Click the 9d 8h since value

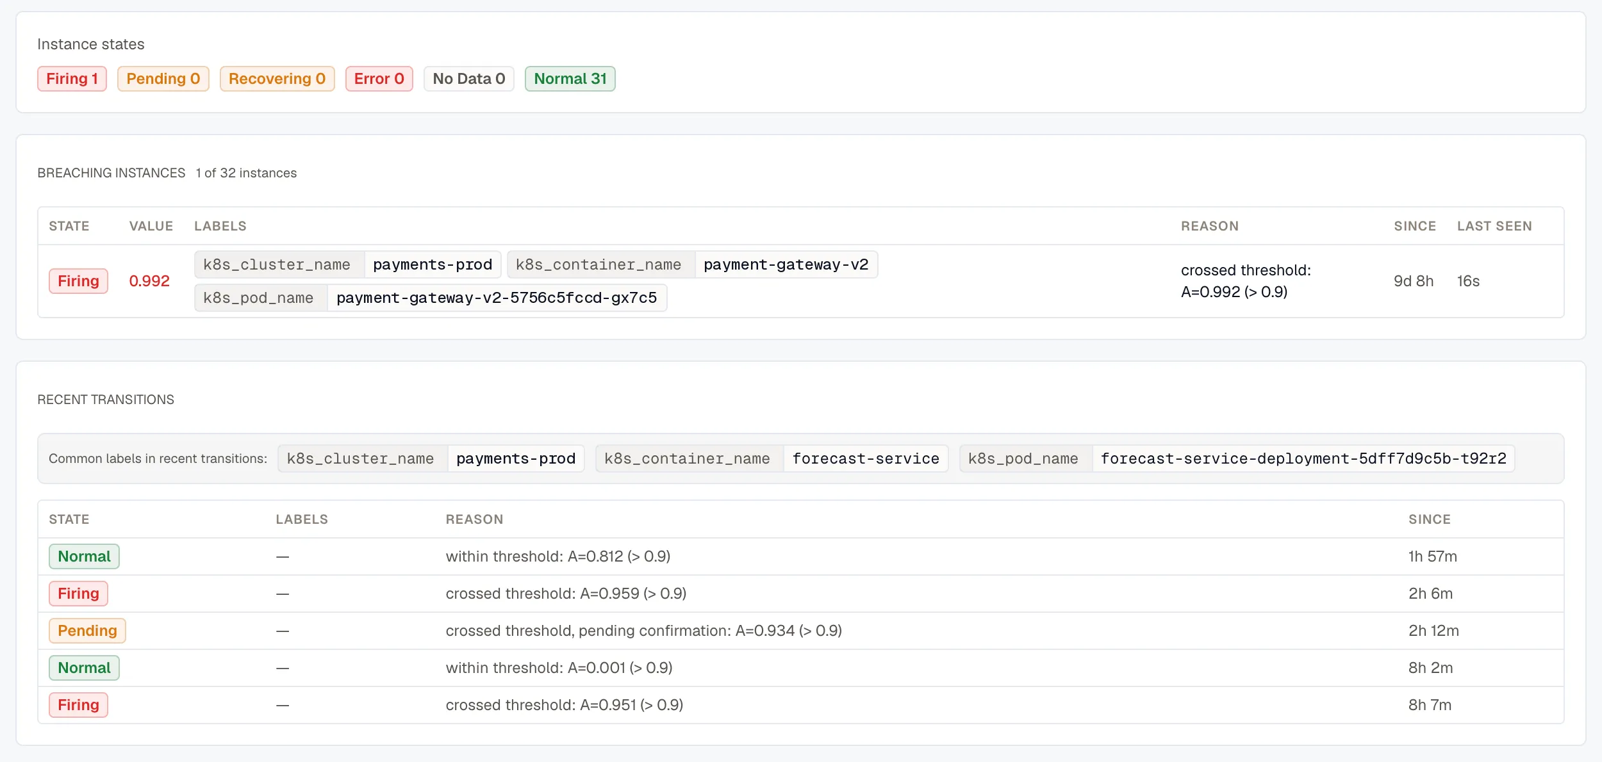point(1414,281)
